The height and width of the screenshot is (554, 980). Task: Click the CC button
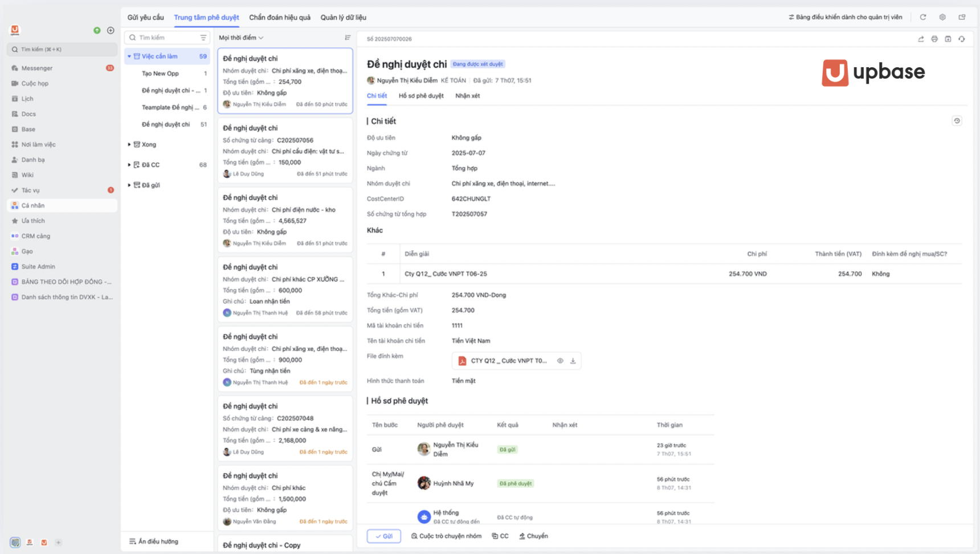(x=500, y=536)
